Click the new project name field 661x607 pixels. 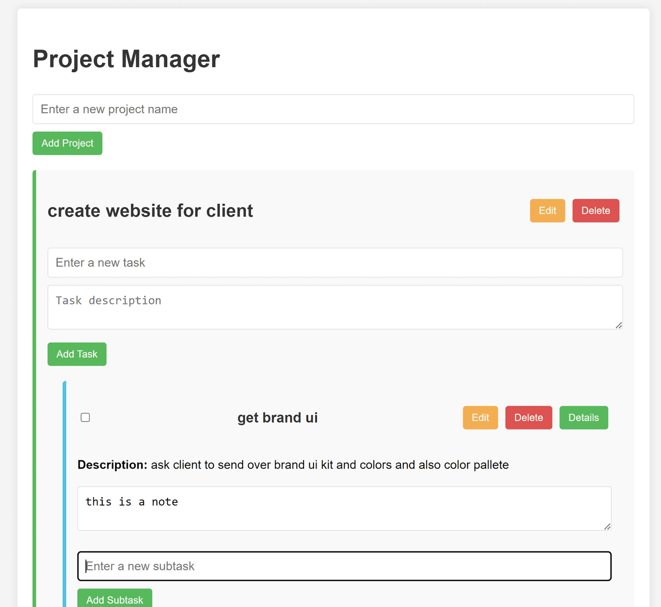tap(333, 109)
